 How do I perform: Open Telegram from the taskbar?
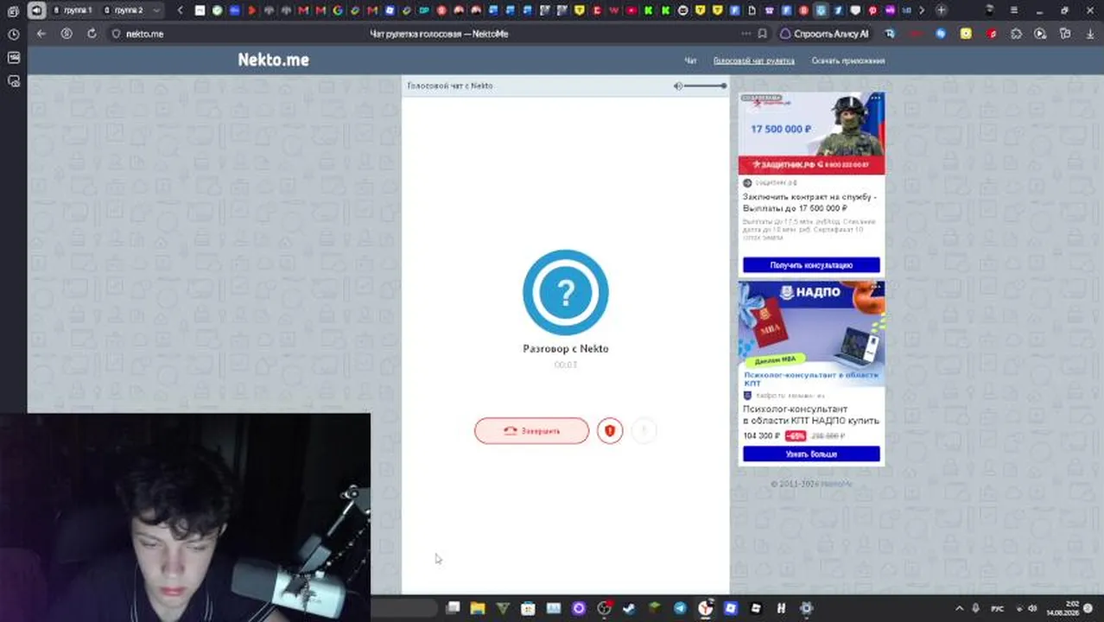680,608
